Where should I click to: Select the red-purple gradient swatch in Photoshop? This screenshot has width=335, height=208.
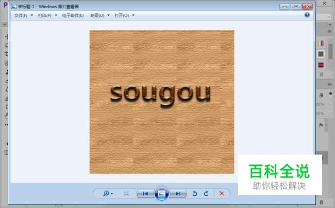(321, 65)
